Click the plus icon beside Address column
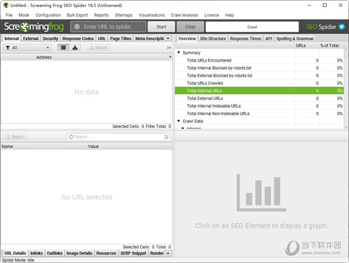The width and height of the screenshot is (349, 263). coord(170,57)
